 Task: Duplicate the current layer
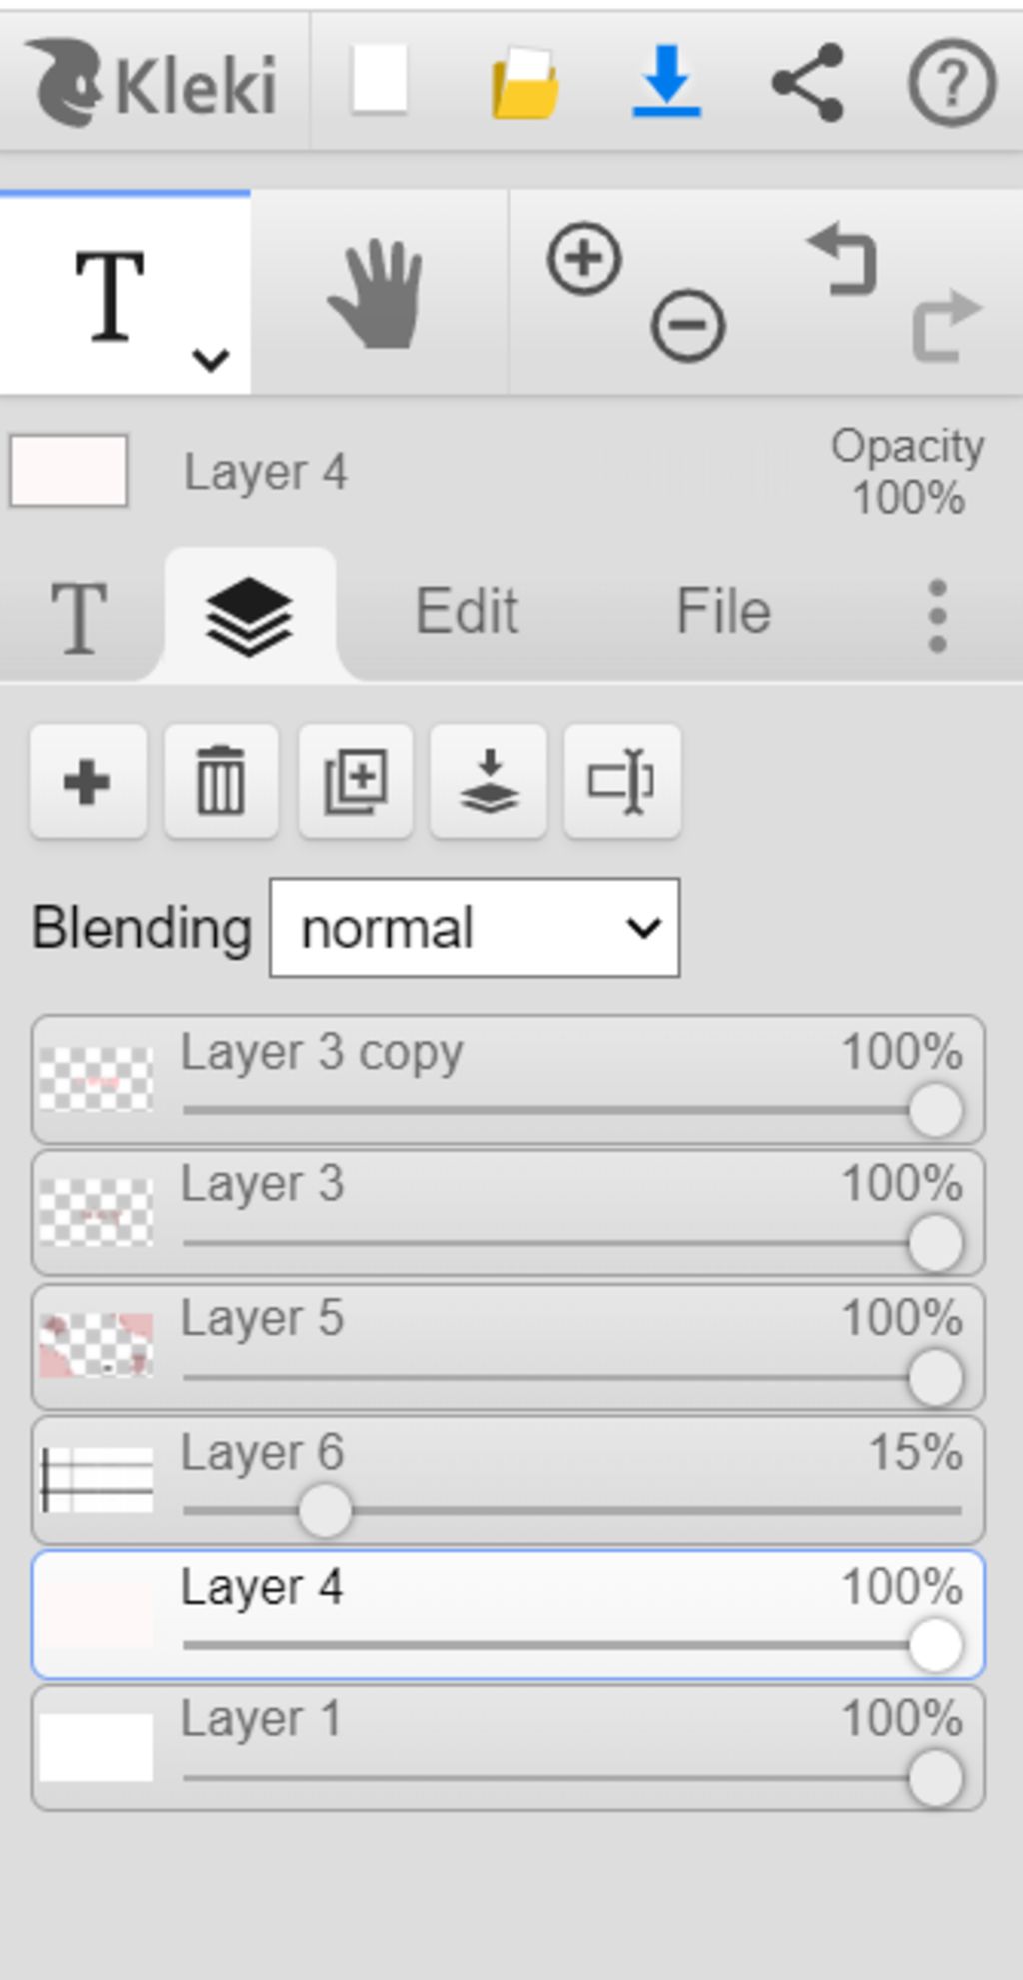(356, 781)
